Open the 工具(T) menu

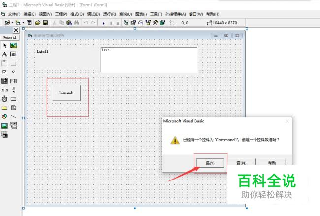point(156,14)
